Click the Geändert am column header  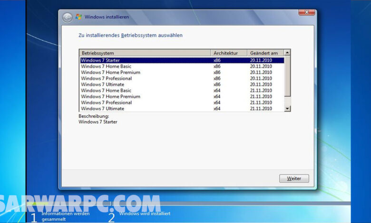coord(266,53)
